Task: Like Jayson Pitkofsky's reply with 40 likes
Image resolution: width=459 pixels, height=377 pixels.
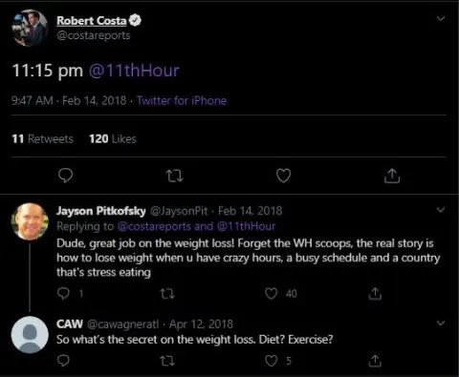Action: pos(272,293)
